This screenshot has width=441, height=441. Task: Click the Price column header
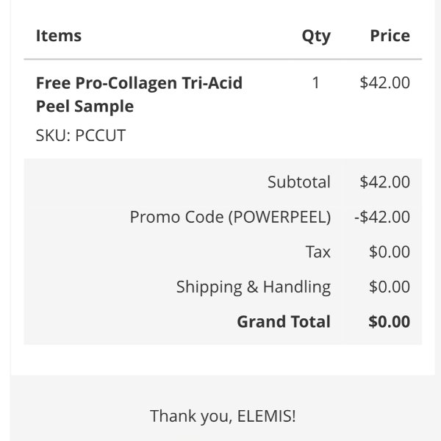point(390,36)
